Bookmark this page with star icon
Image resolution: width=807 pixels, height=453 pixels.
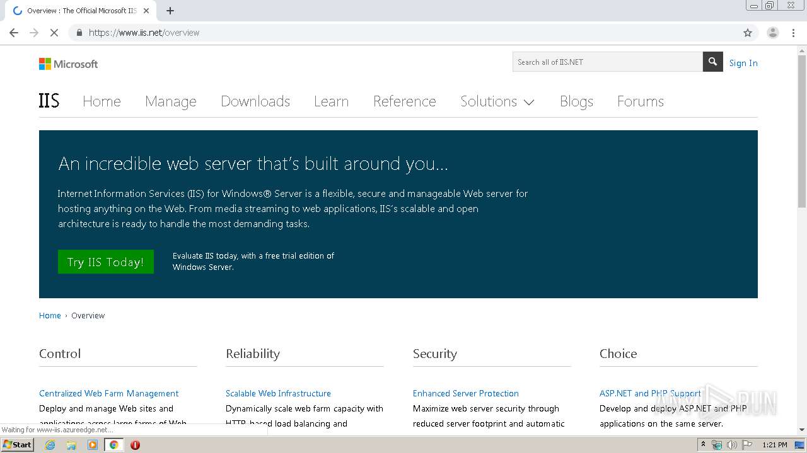[x=748, y=33]
